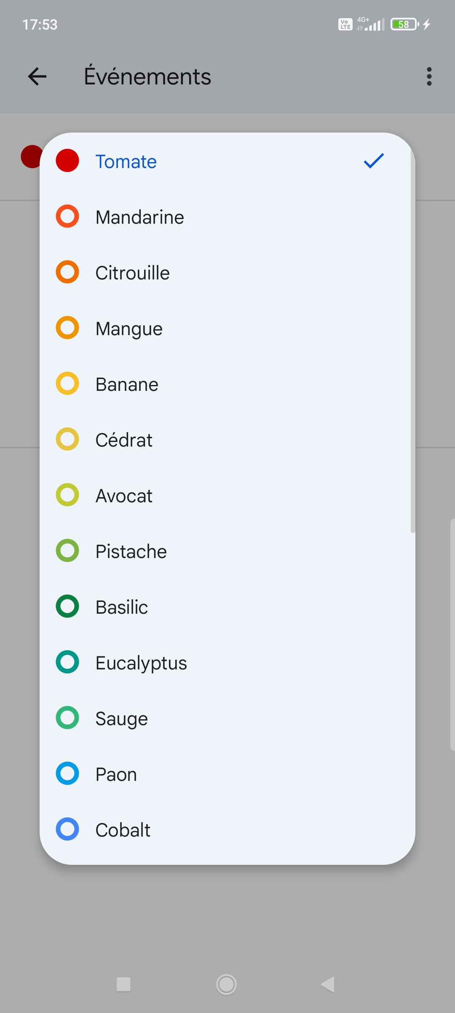The width and height of the screenshot is (455, 1013).
Task: Pick the Avocat color option
Action: tap(124, 496)
